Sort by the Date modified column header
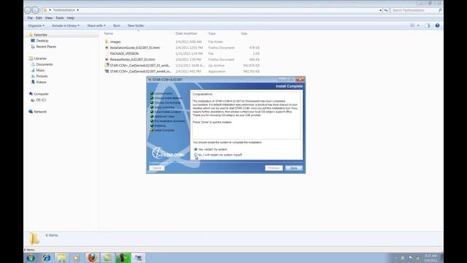Screen dimensions: 467x263 pyautogui.click(x=186, y=34)
